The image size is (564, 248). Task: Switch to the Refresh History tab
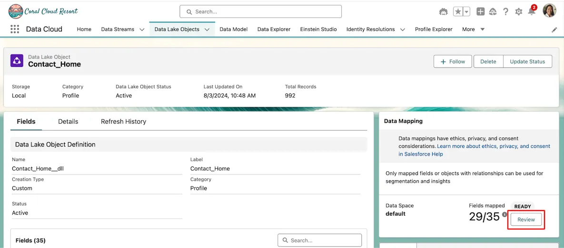(x=123, y=121)
